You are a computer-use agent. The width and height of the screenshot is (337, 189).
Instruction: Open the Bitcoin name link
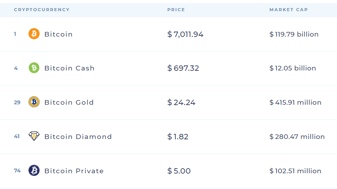[x=58, y=34]
